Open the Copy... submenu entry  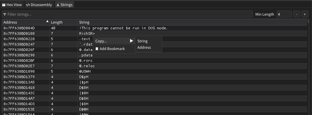(114, 41)
